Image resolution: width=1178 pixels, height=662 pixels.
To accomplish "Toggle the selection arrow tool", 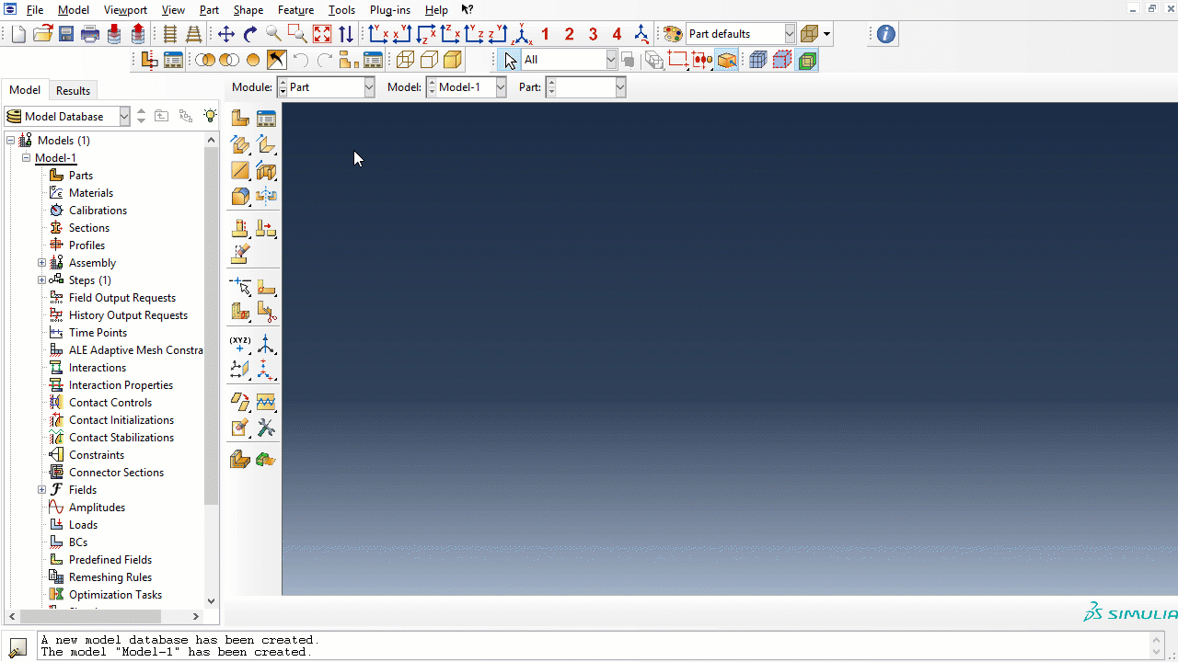I will pyautogui.click(x=511, y=60).
